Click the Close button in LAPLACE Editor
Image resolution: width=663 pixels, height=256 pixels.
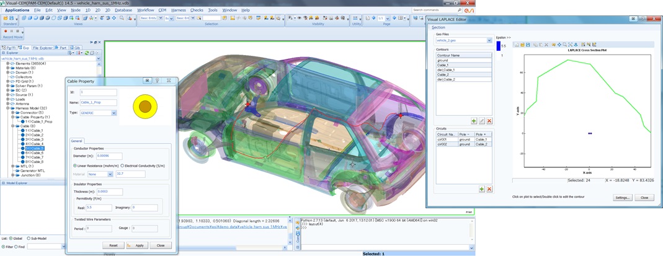pyautogui.click(x=644, y=197)
